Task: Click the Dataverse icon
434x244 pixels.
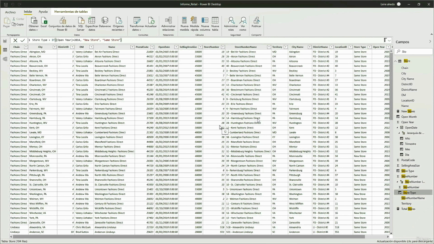Action: point(104,22)
